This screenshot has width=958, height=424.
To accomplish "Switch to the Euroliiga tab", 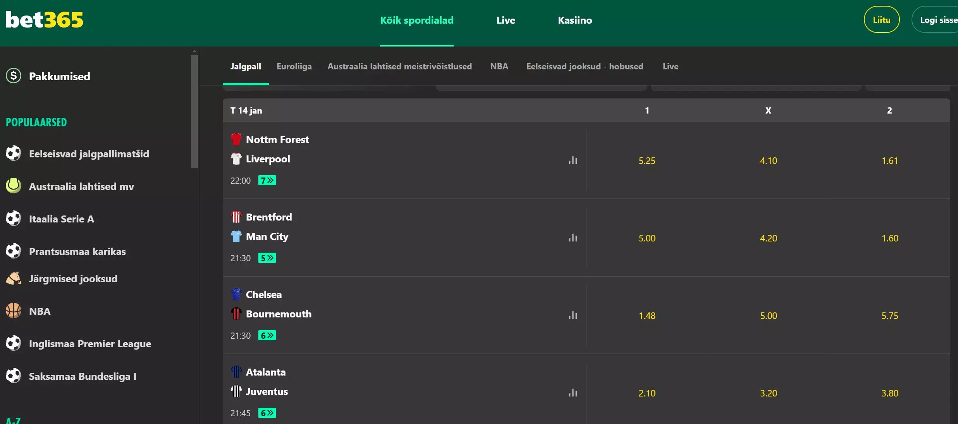I will (294, 66).
